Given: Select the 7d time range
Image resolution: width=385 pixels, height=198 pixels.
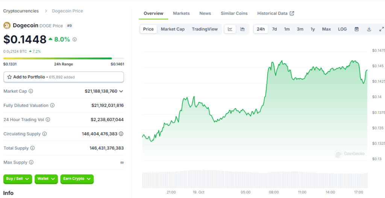Looking at the screenshot, I should pos(274,29).
